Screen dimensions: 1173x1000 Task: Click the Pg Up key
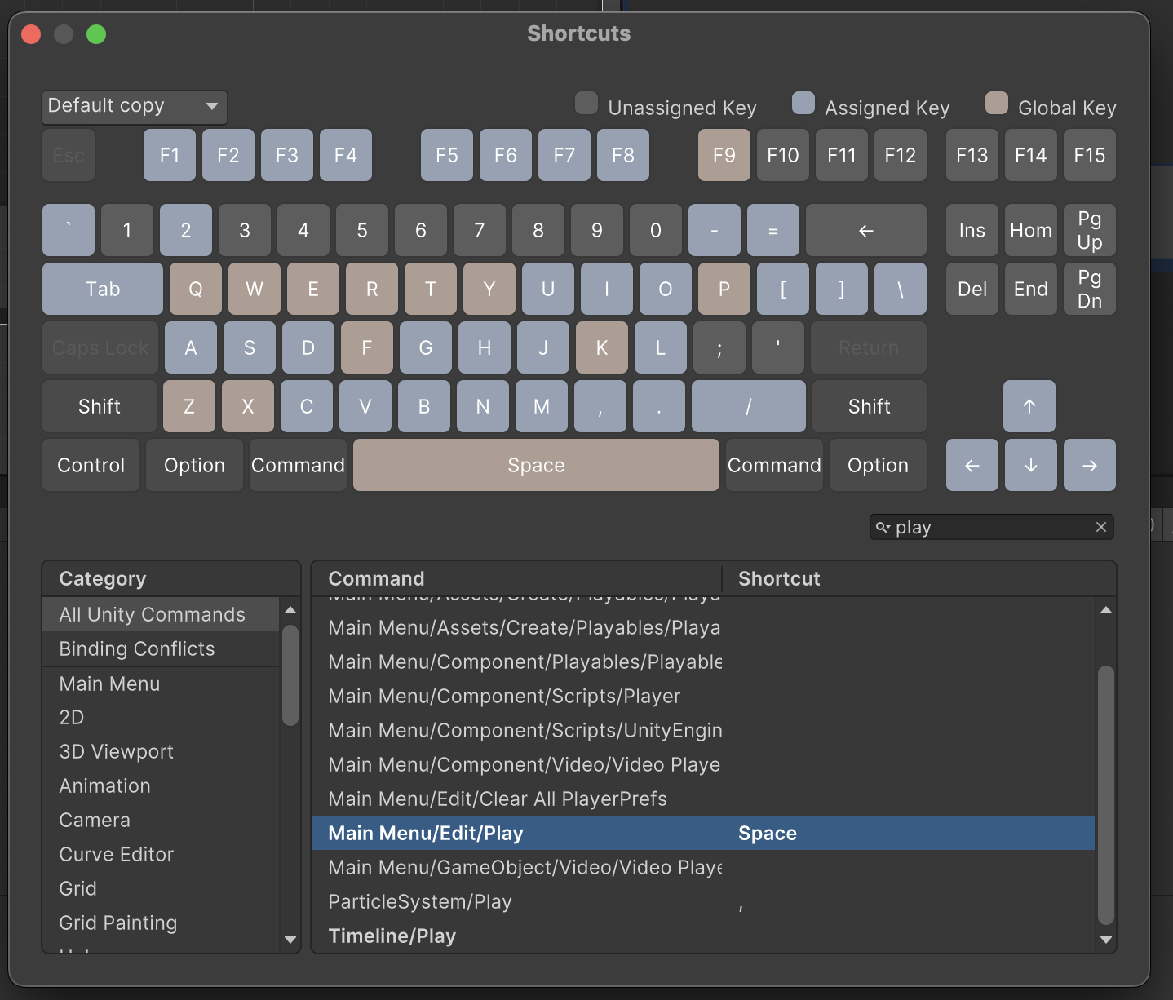[1090, 230]
